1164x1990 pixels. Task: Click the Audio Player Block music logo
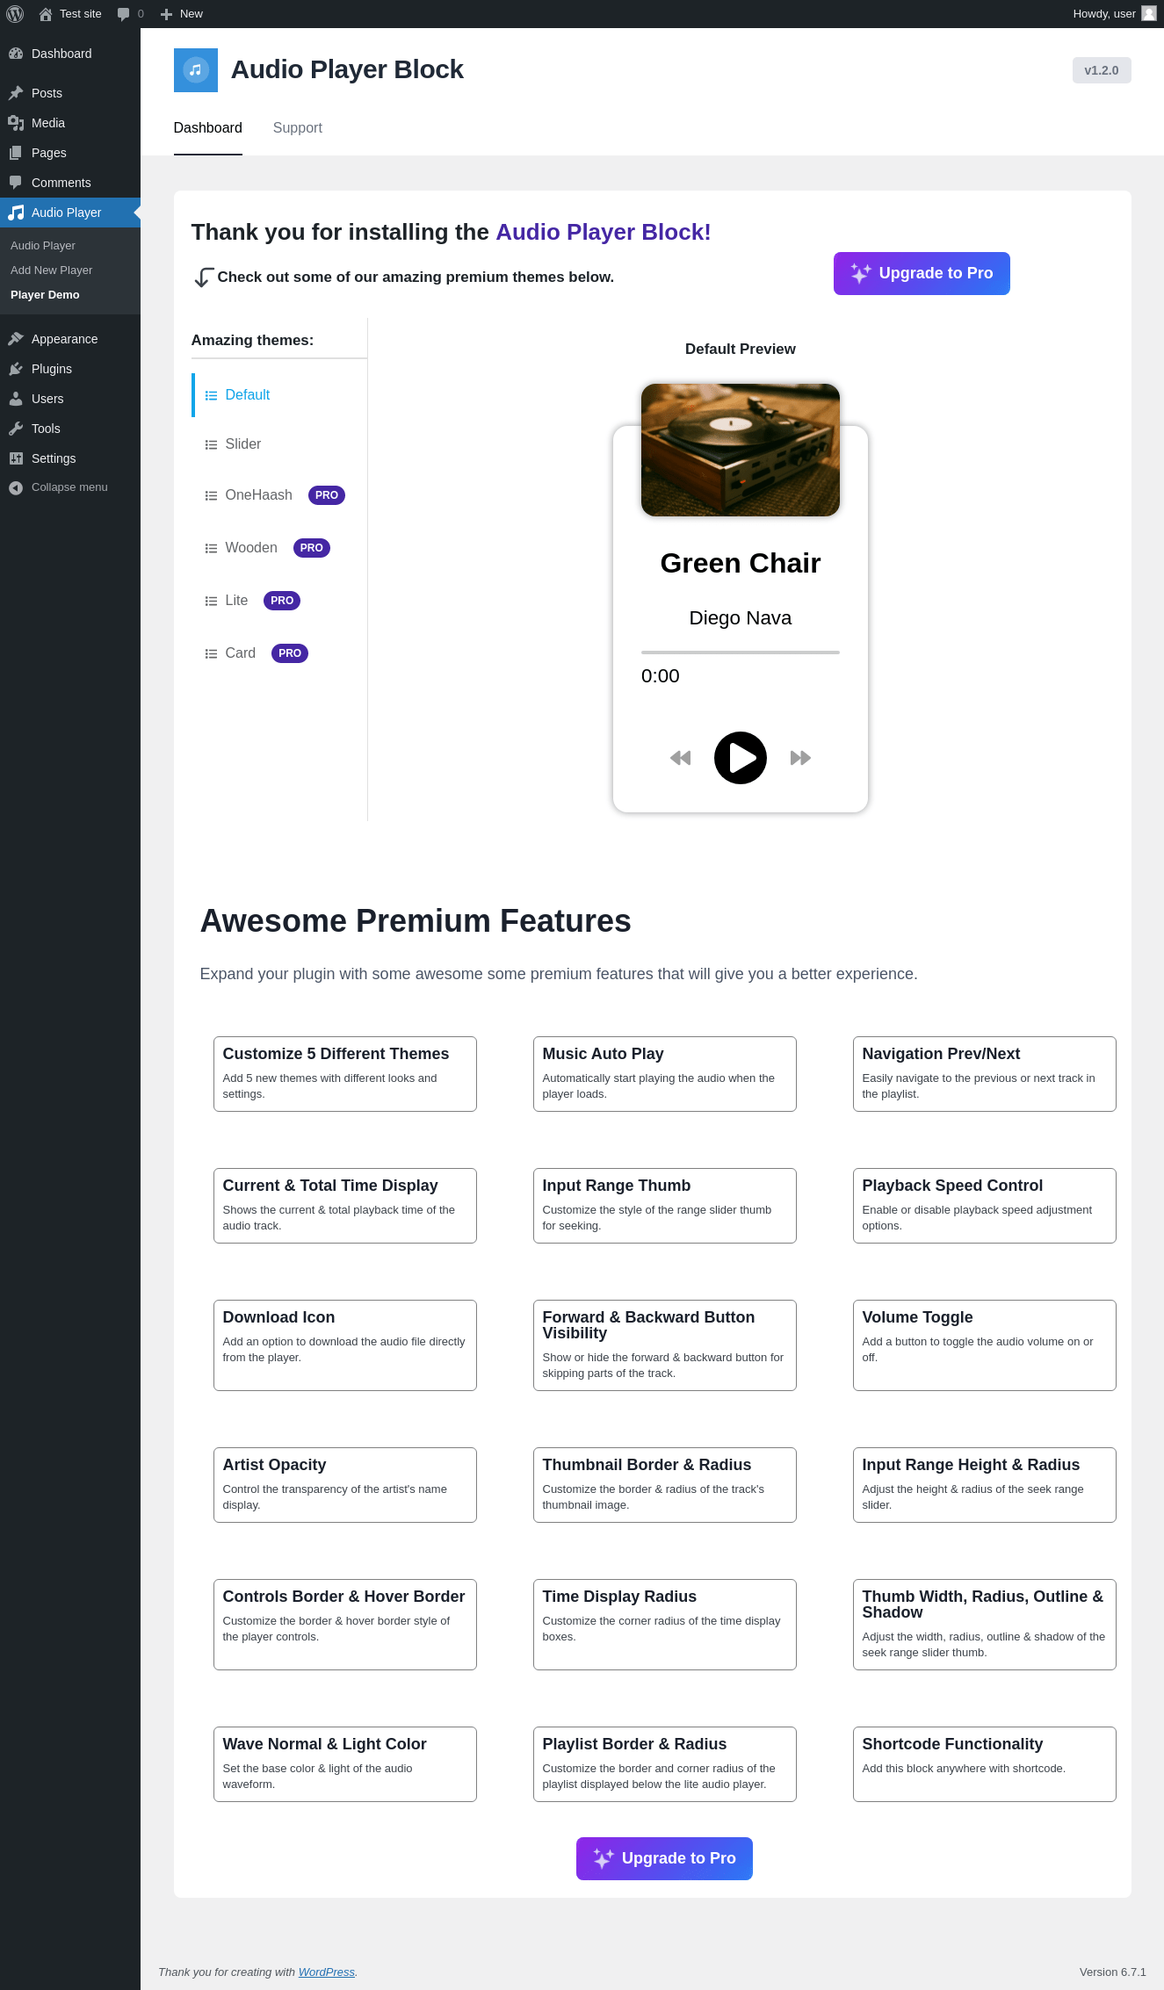pos(196,70)
